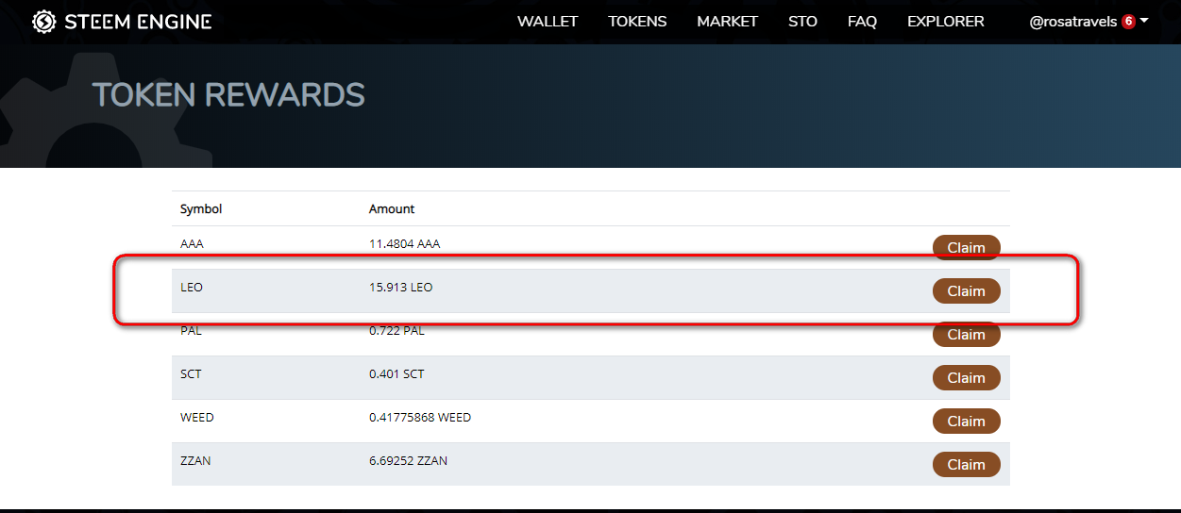
Task: Go to the TOKENS page
Action: pos(637,22)
